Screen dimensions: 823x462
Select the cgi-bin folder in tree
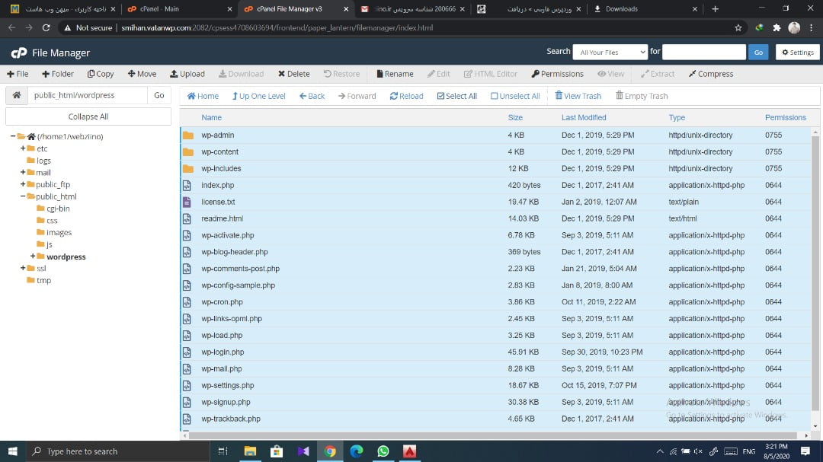click(58, 209)
